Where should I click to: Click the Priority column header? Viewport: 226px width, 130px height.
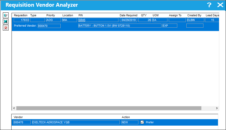click(x=51, y=16)
